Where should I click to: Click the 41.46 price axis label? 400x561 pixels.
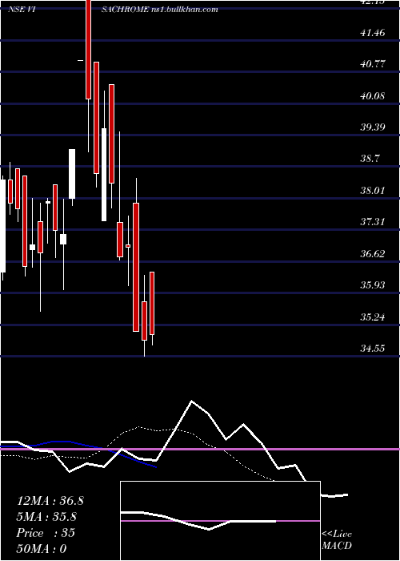pos(373,33)
